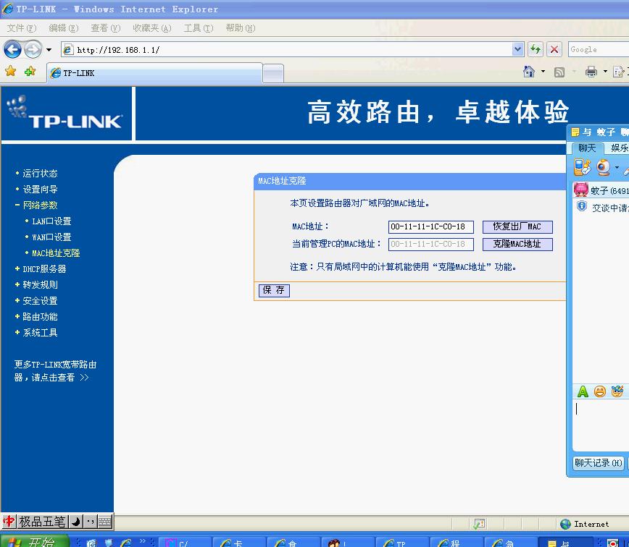Image resolution: width=629 pixels, height=547 pixels.
Task: Expand the DHCP服务器 section
Action: [44, 269]
